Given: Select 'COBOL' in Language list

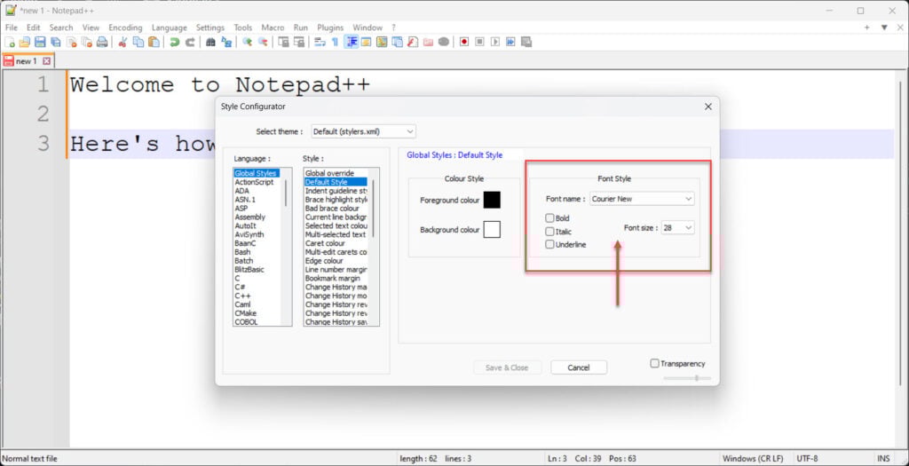Looking at the screenshot, I should [x=247, y=321].
